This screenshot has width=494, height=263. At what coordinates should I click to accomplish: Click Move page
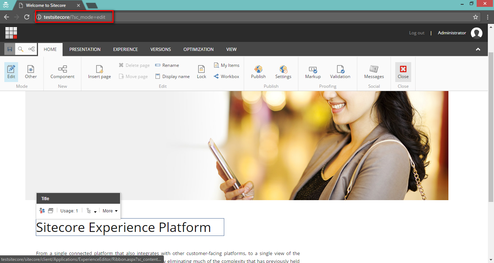[x=133, y=77]
